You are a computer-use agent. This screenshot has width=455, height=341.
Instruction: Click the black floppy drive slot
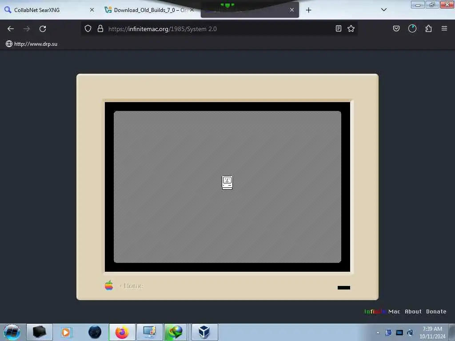point(344,288)
